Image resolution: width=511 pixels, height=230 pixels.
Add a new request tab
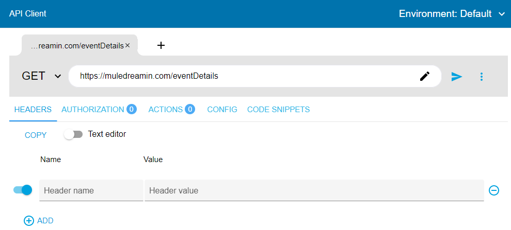pos(161,45)
